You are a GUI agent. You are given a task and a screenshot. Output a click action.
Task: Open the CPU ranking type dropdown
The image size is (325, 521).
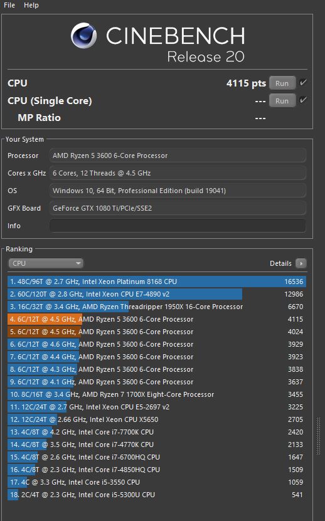(x=46, y=263)
